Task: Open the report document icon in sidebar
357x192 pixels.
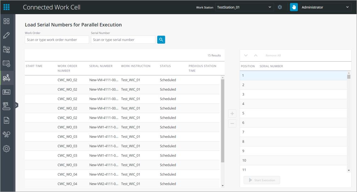Action: (x=6, y=120)
